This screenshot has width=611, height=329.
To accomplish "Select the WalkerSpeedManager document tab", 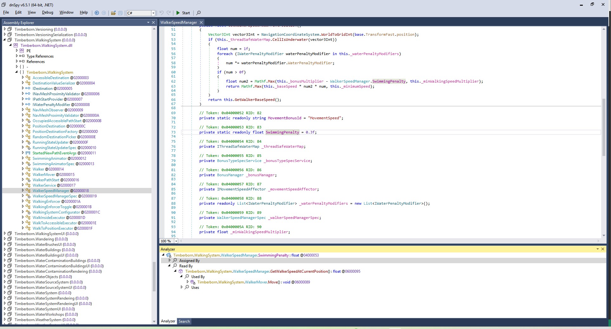I will [178, 22].
